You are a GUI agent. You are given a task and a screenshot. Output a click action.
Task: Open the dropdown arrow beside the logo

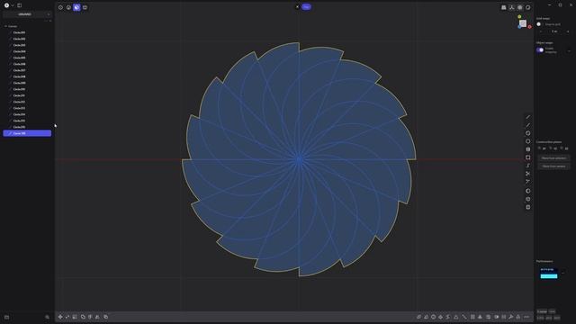pyautogui.click(x=12, y=5)
